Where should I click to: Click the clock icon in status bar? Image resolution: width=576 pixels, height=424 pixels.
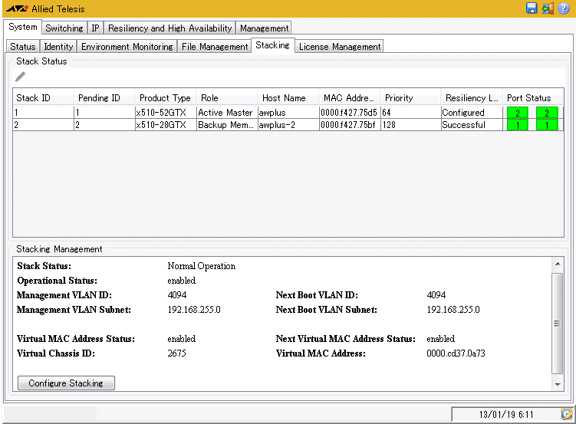pyautogui.click(x=566, y=414)
